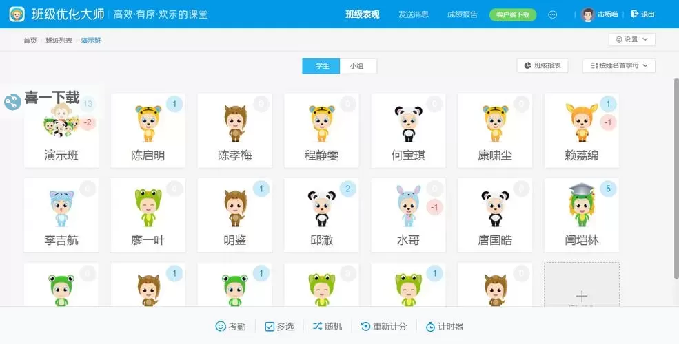The width and height of the screenshot is (679, 344).
Task: Go to 班级列表 in the breadcrumb
Action: click(x=59, y=40)
